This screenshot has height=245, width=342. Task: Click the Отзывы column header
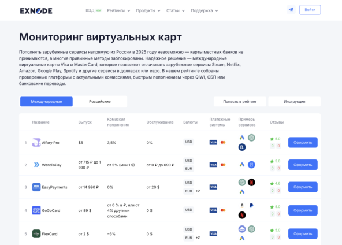277,122
